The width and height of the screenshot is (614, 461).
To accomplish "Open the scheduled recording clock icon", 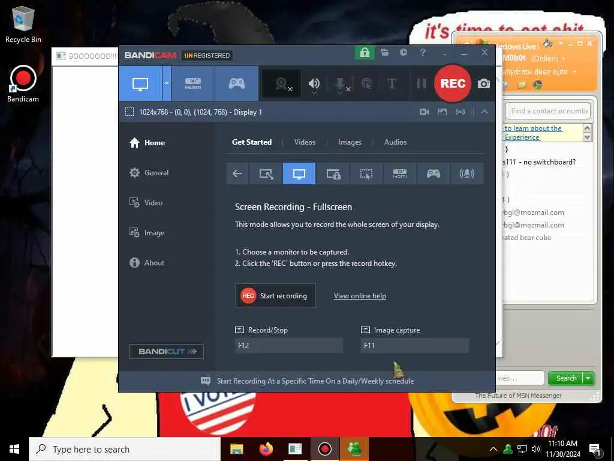I will click(x=404, y=53).
